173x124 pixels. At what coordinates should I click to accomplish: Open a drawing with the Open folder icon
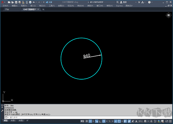coord(13,2)
